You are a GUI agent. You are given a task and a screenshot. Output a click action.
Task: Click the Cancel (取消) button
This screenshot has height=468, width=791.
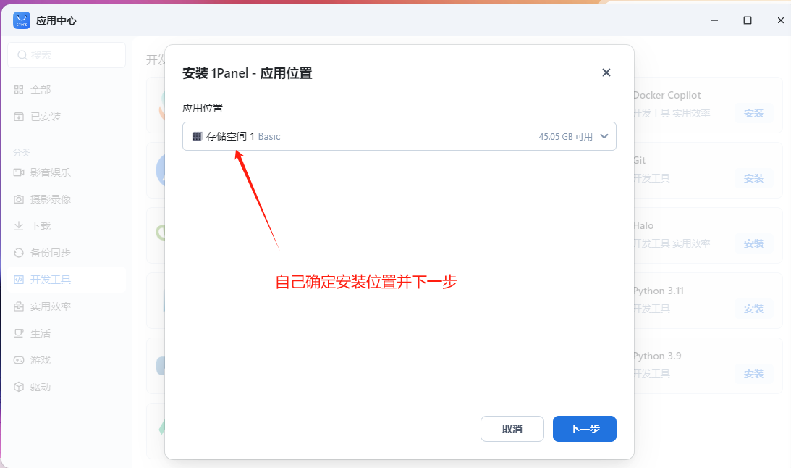[512, 429]
